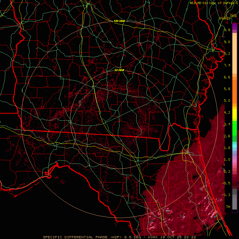239x239 pixels.
Task: Pick the yellow segment of the color bar
Action: [234, 114]
